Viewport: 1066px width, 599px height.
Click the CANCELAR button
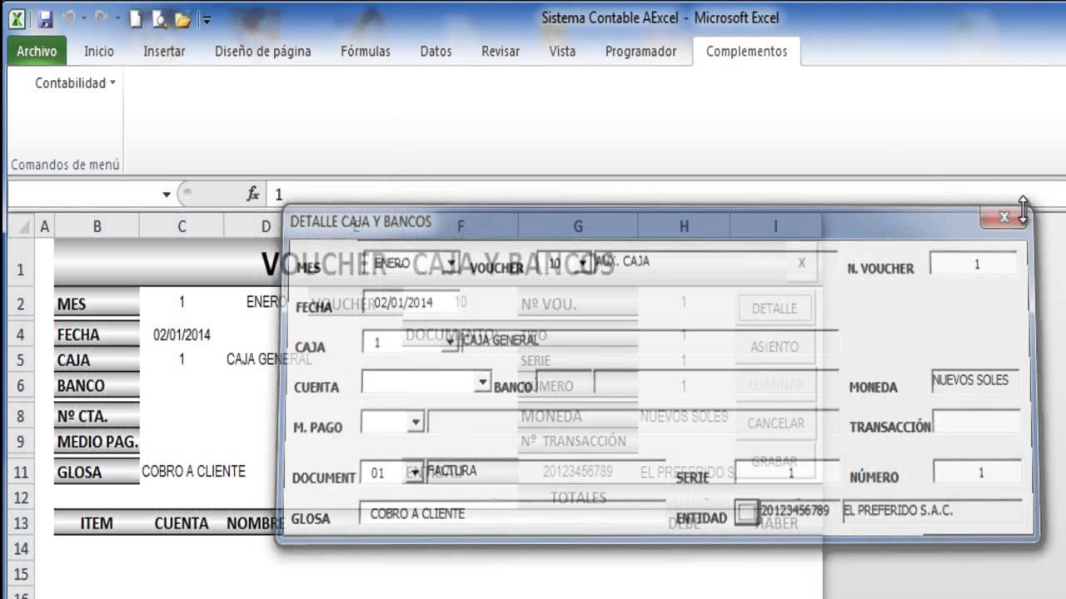(x=775, y=423)
